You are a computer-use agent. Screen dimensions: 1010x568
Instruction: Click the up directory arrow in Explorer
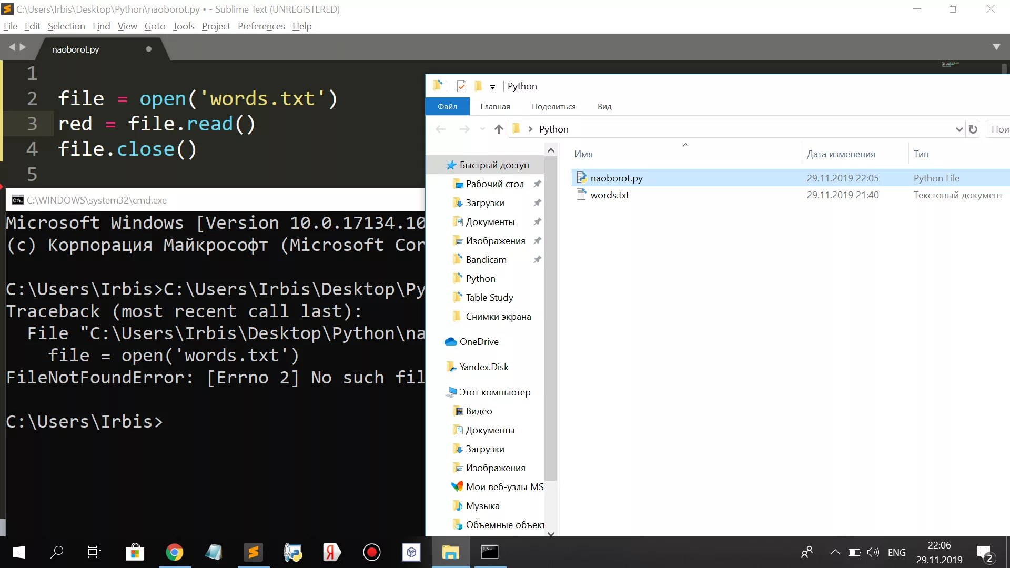498,129
